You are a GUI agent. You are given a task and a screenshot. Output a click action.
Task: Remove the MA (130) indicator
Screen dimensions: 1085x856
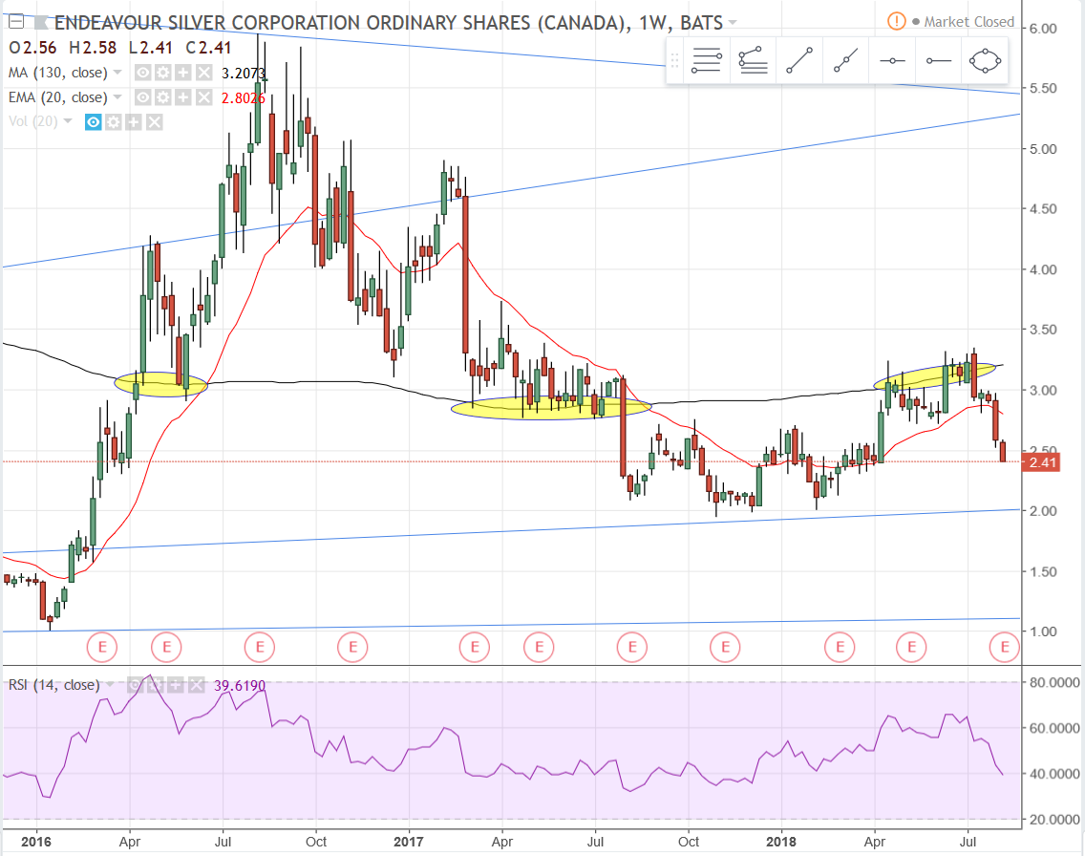(203, 73)
